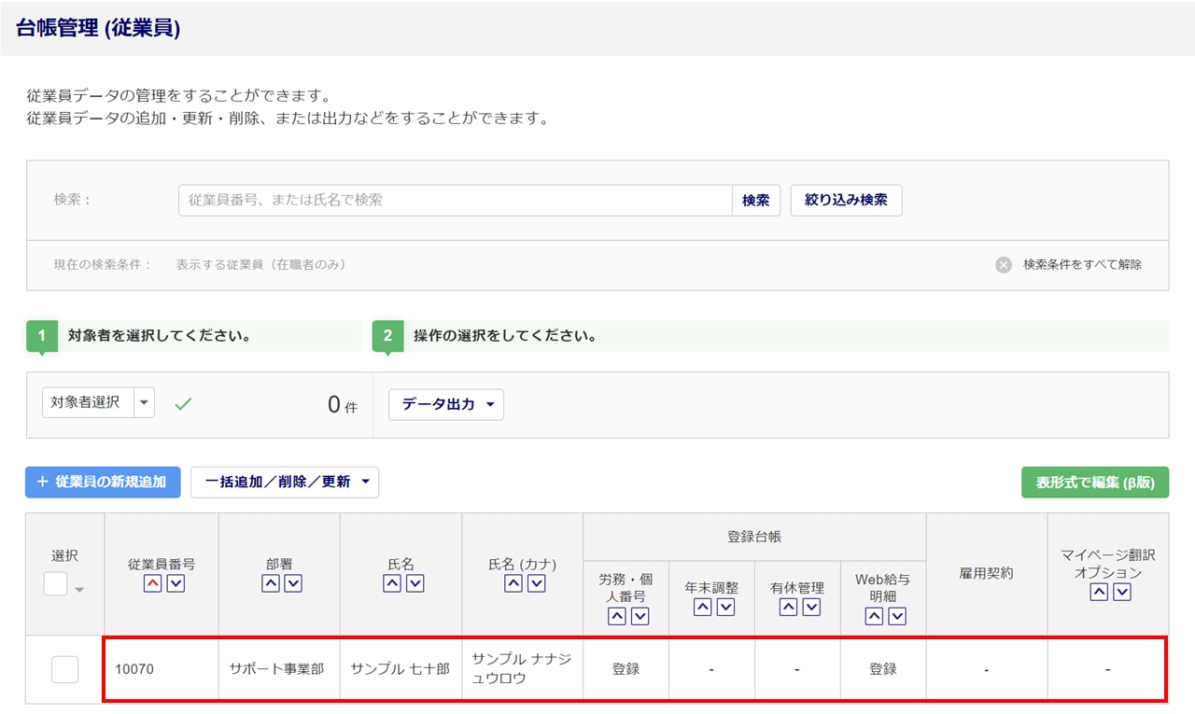Sort マイページ翻訳オプション column ascending arrow
Viewport: 1195px width, 714px height.
[x=1099, y=592]
